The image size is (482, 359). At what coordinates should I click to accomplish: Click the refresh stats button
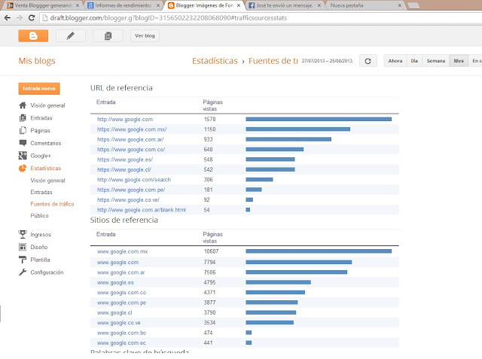point(368,61)
